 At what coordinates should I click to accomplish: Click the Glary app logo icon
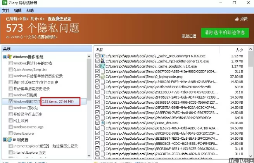pyautogui.click(x=5, y=3)
